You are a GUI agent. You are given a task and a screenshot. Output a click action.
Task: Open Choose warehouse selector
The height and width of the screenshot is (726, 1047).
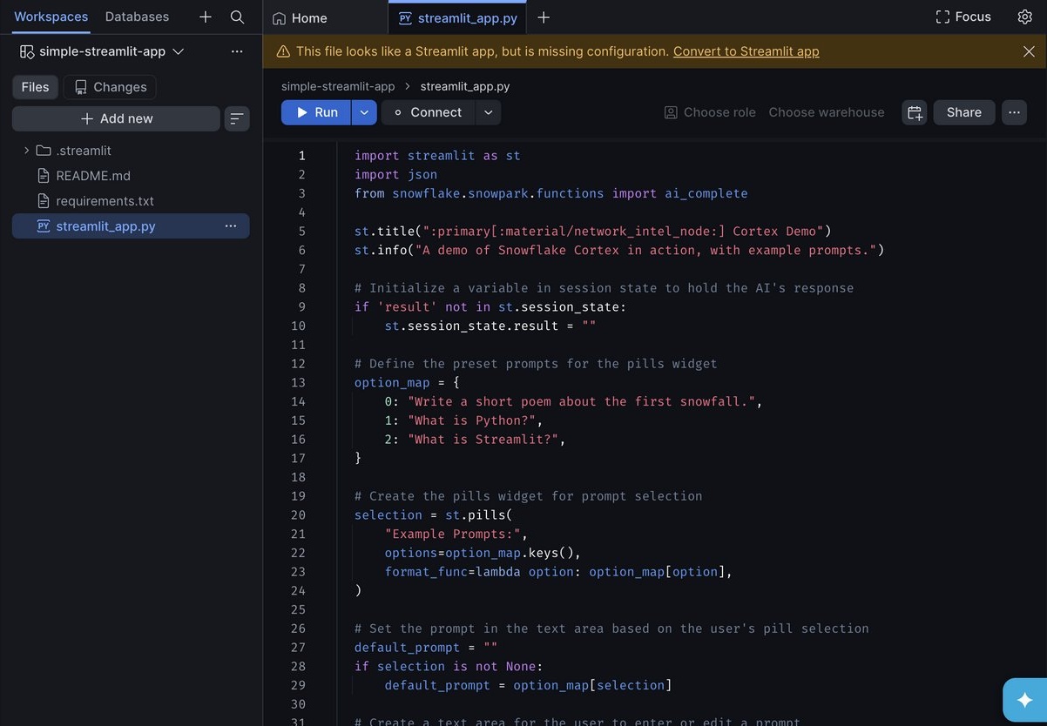point(827,112)
